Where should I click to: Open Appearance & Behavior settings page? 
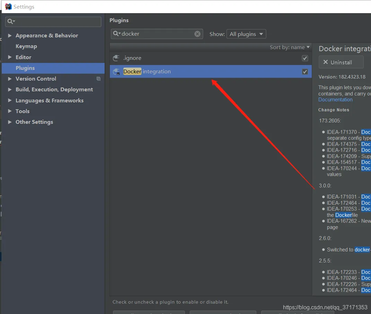pyautogui.click(x=47, y=35)
